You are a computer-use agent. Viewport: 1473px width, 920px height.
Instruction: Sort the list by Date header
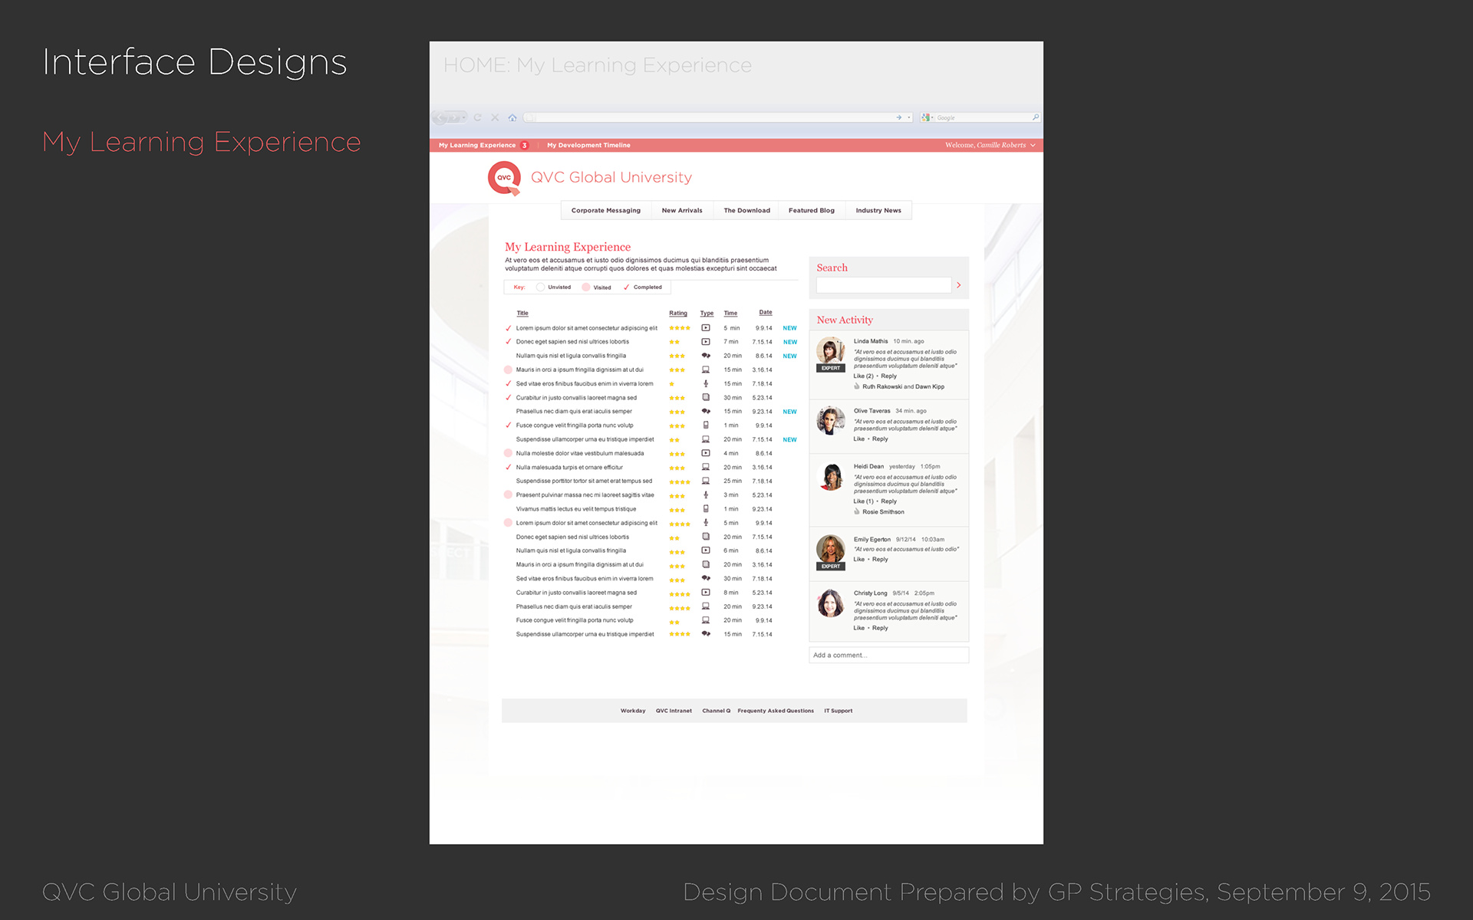pos(766,312)
